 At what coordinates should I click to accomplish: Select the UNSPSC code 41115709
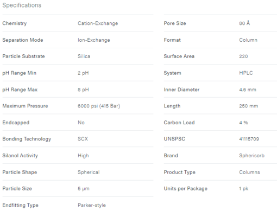click(249, 139)
